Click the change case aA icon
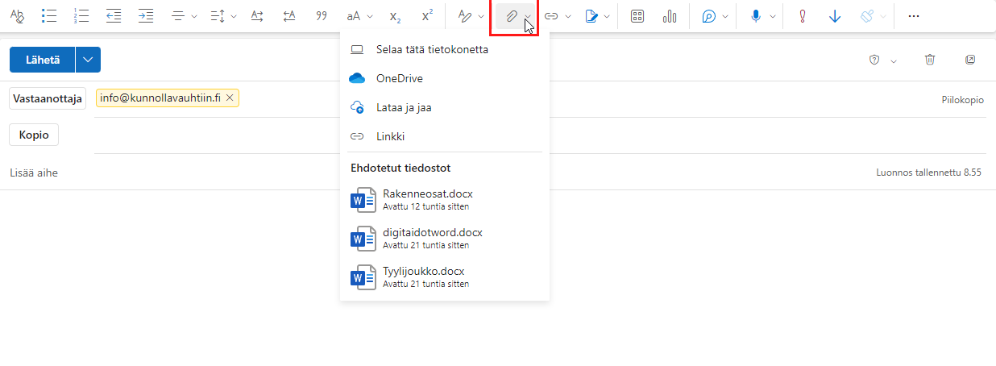Viewport: 996px width, 366px height. 353,16
